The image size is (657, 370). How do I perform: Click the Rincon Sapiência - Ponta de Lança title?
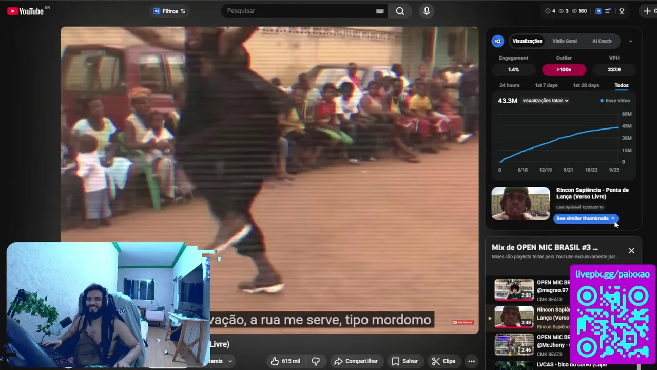click(x=592, y=193)
